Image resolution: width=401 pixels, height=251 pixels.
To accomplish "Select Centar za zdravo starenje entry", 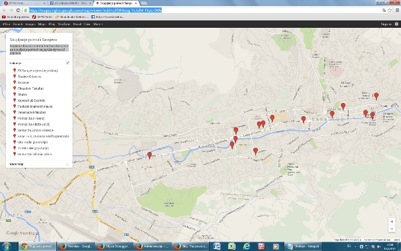I will point(36,130).
